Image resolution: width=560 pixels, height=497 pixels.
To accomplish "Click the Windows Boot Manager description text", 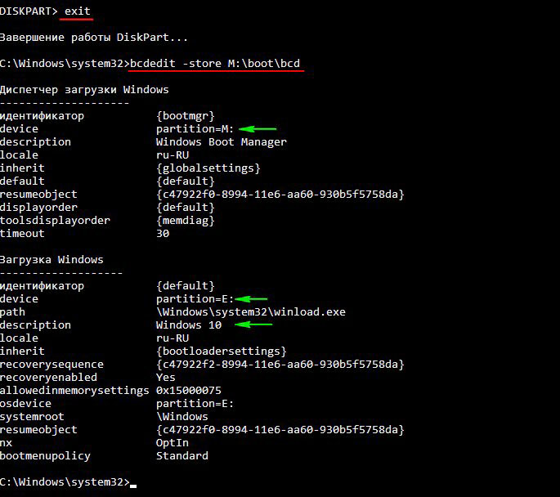I will coord(221,142).
